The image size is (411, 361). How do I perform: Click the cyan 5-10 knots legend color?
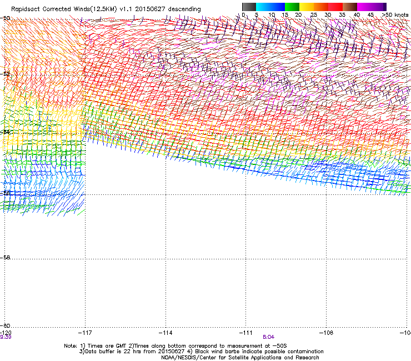[x=263, y=7]
